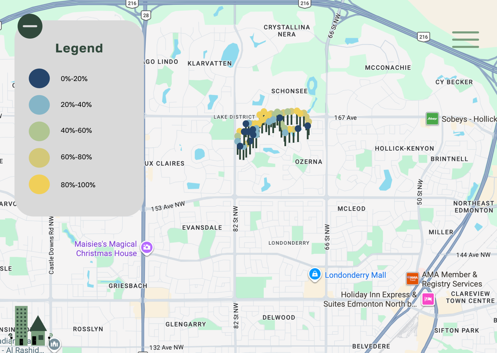
Task: Click the Al Rashid museum marker icon
Action: (x=55, y=344)
